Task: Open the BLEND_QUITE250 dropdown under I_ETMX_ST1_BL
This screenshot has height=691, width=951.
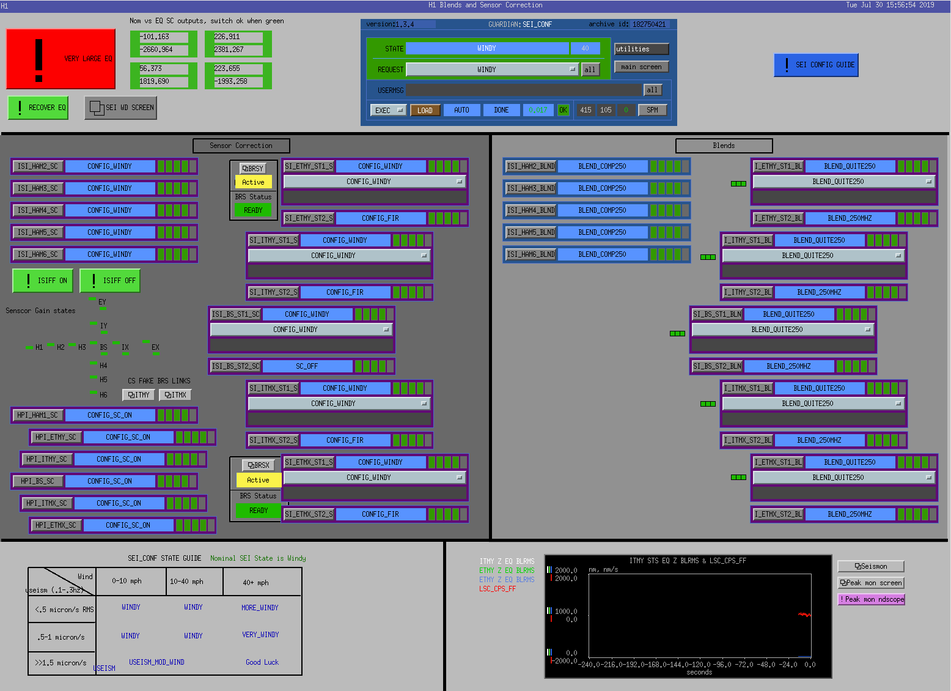Action: point(844,478)
